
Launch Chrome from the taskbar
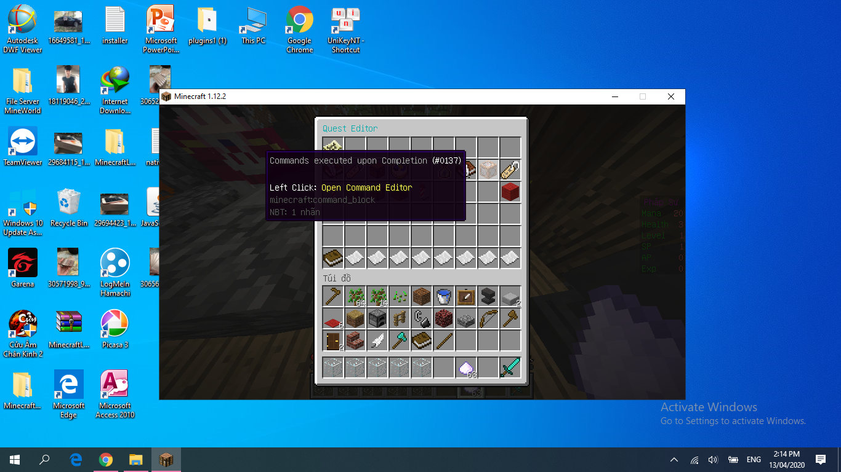coord(106,460)
